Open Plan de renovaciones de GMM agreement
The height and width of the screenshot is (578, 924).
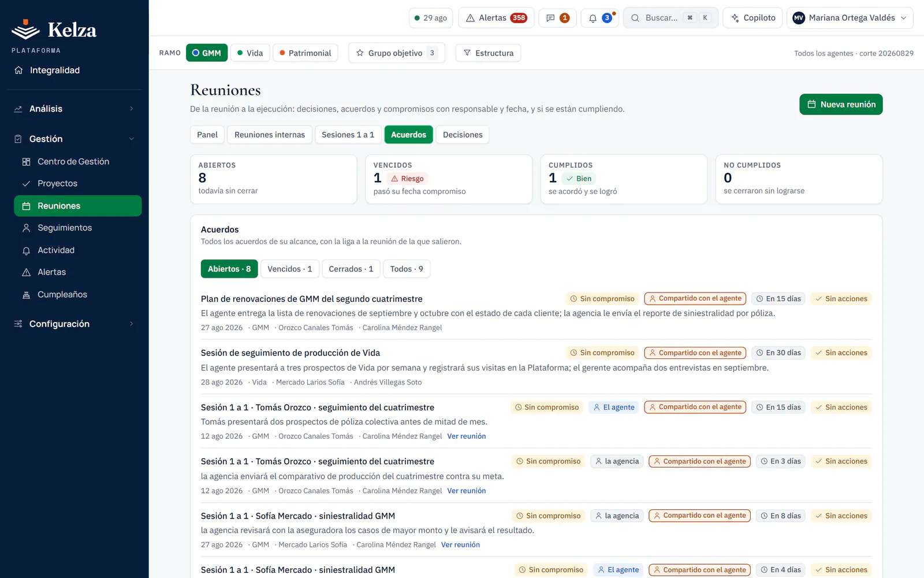[312, 299]
